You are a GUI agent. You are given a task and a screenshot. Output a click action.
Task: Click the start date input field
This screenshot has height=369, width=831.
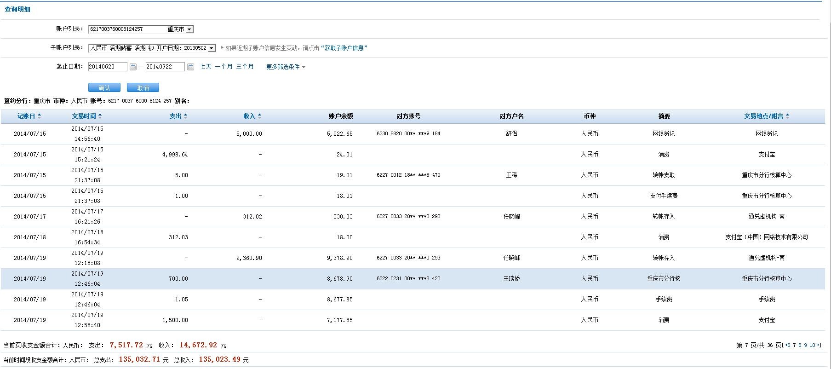click(x=108, y=67)
